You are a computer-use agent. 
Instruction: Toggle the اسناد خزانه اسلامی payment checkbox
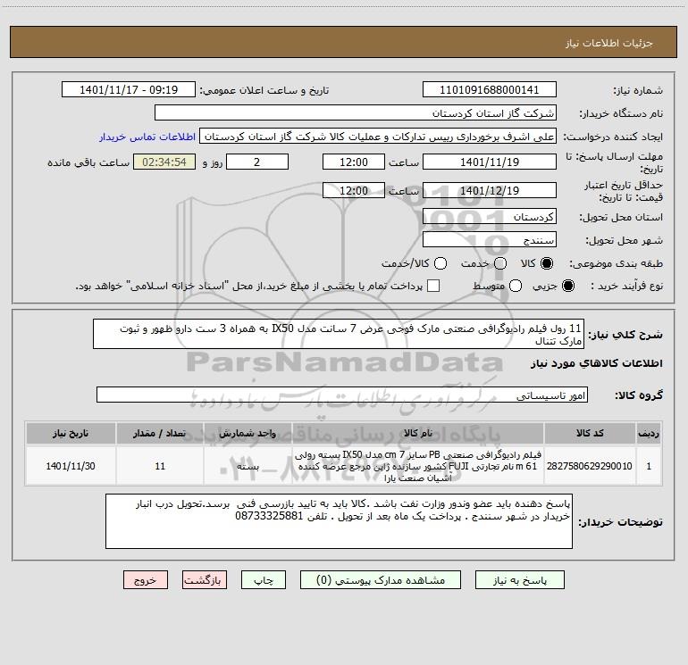coord(433,286)
